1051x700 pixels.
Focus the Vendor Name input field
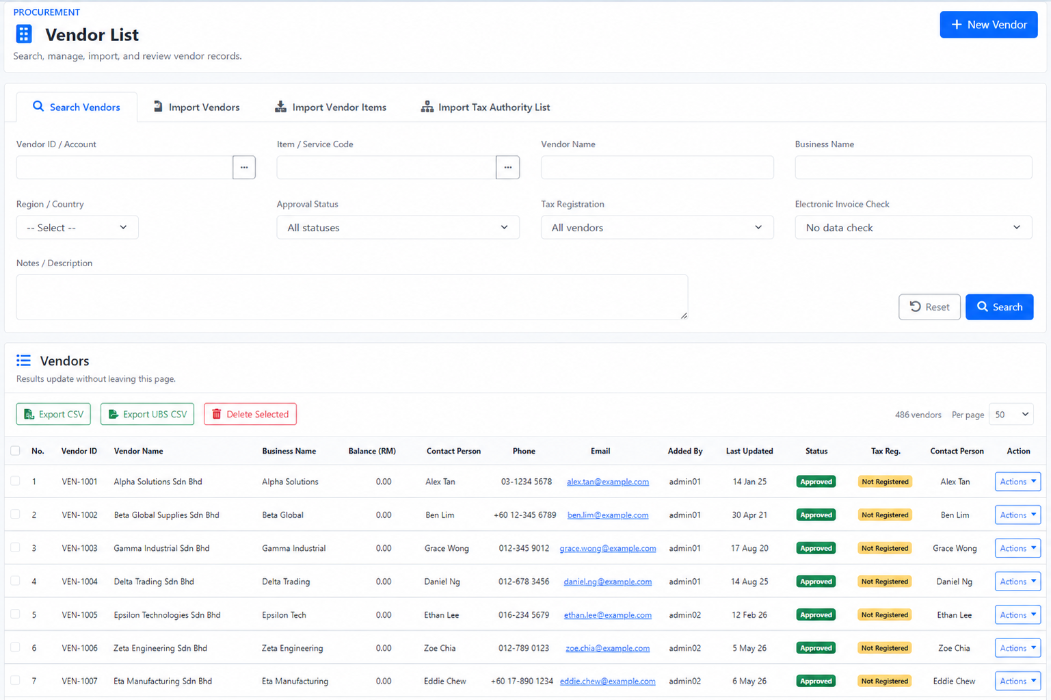[657, 167]
